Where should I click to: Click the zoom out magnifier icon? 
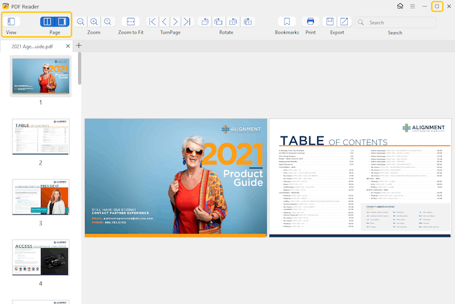[81, 21]
